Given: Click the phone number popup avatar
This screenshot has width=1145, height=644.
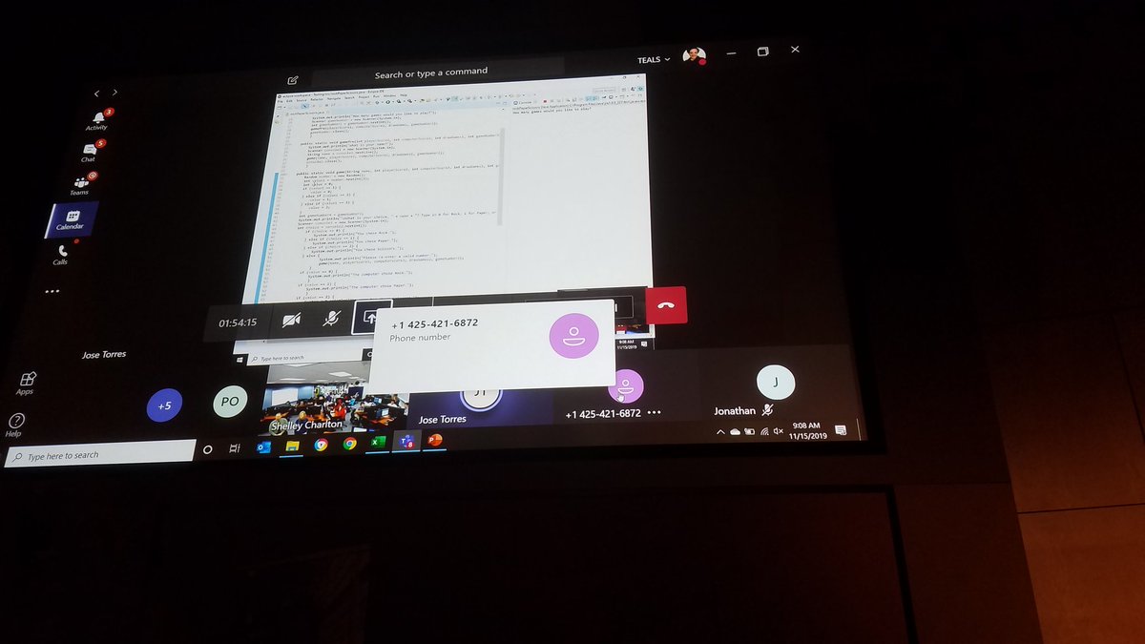Looking at the screenshot, I should (573, 337).
